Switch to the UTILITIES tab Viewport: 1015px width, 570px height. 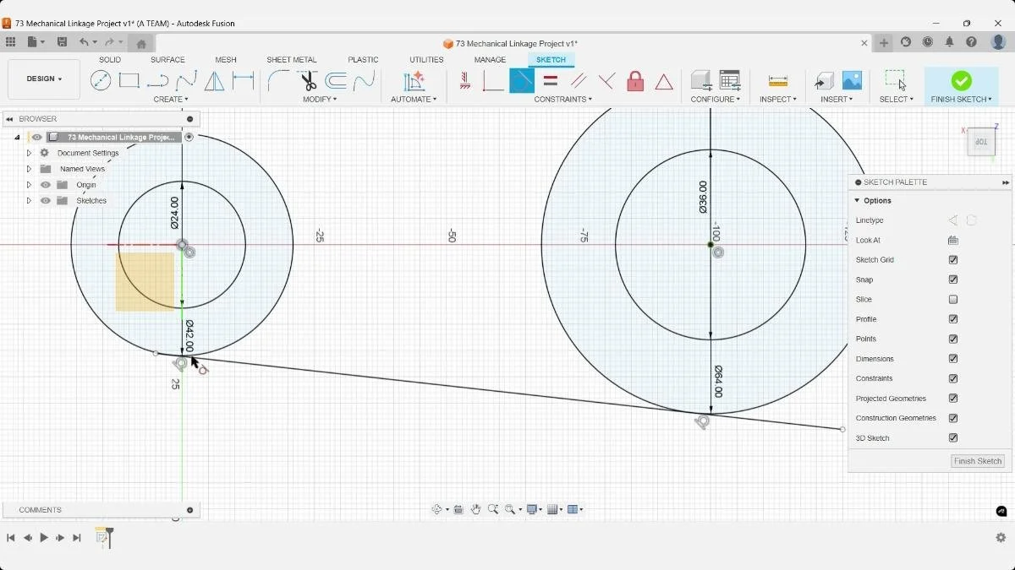(426, 60)
